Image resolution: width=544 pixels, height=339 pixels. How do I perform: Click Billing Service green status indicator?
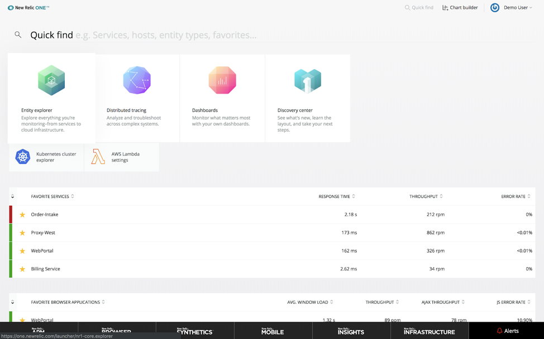coord(11,269)
